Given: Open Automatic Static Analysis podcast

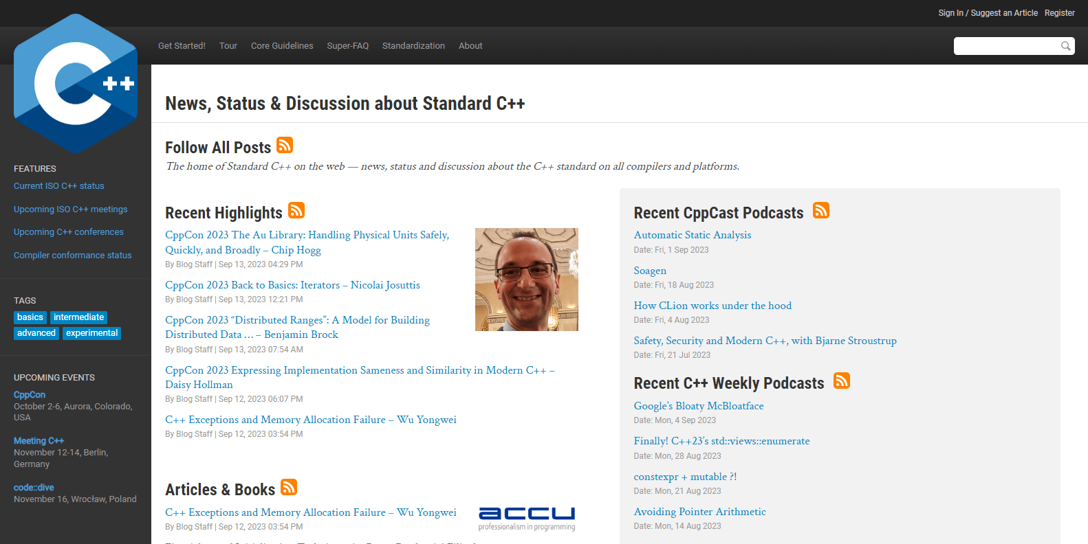Looking at the screenshot, I should pos(693,235).
